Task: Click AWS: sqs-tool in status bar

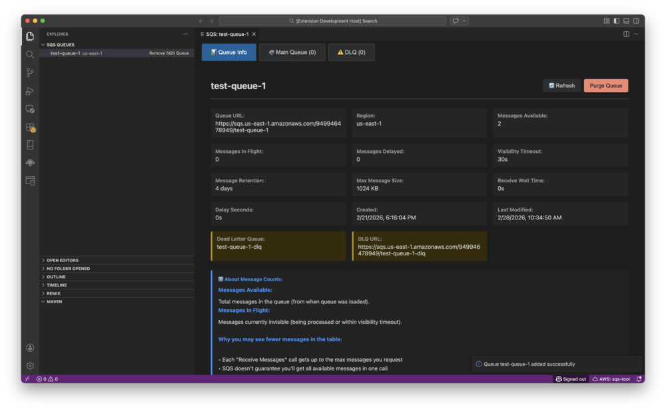Action: pyautogui.click(x=611, y=379)
